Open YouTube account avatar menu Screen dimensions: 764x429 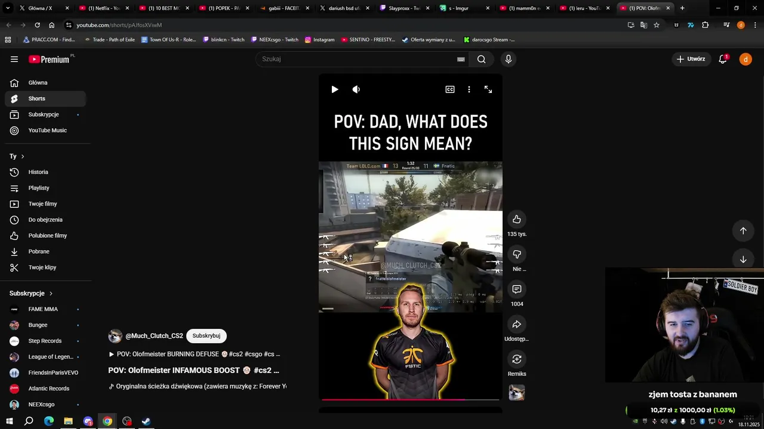tap(745, 59)
